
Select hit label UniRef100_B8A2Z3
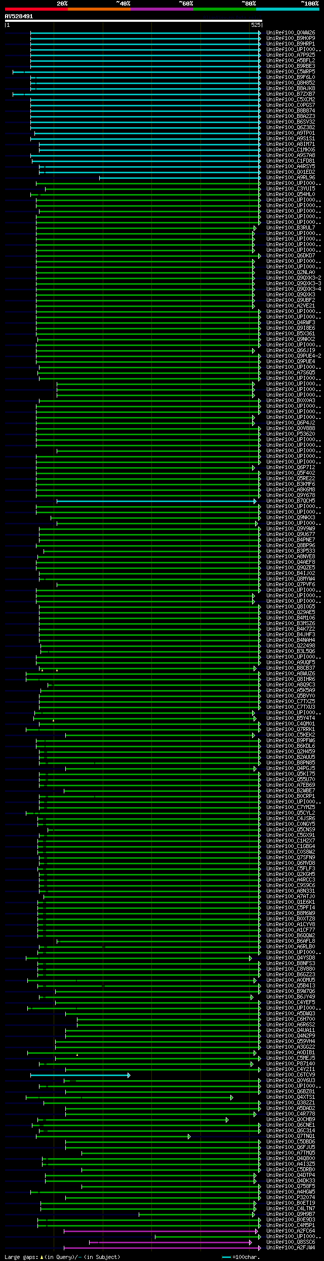coord(291,117)
